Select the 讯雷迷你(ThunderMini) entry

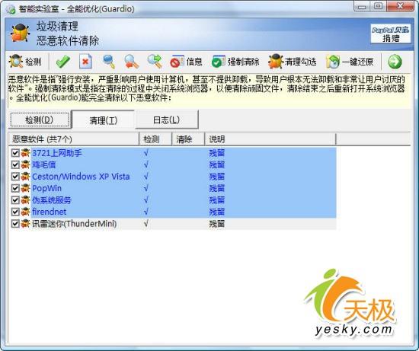(x=75, y=224)
